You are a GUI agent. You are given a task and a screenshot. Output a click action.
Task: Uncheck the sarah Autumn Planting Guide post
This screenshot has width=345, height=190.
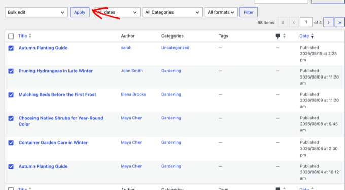[x=11, y=48]
